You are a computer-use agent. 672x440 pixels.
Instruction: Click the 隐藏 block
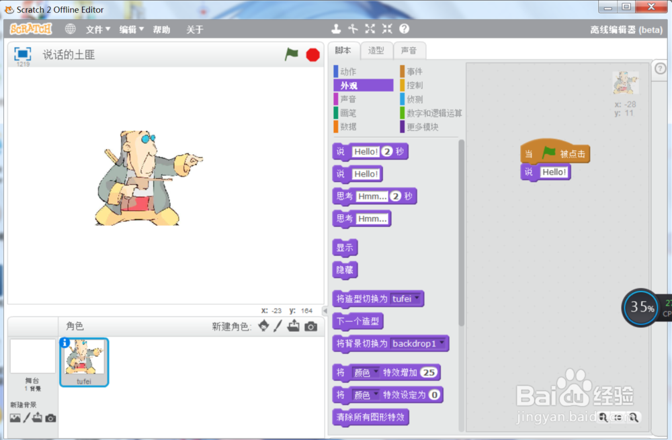345,270
